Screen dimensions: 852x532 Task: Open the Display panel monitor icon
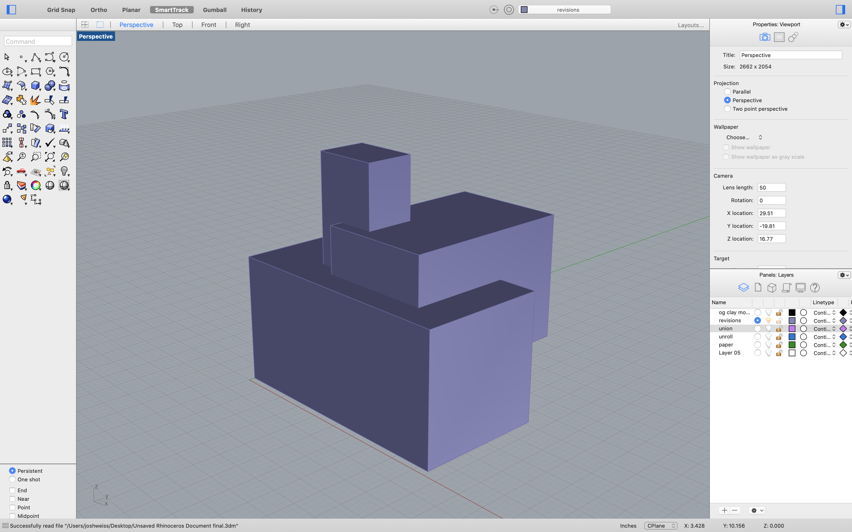(800, 288)
